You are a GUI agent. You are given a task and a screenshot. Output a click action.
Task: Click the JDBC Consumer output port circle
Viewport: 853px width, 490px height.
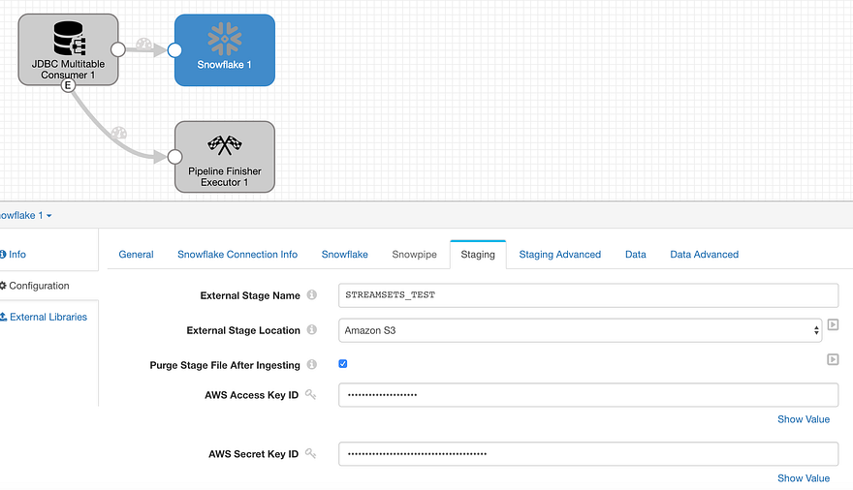click(x=118, y=49)
